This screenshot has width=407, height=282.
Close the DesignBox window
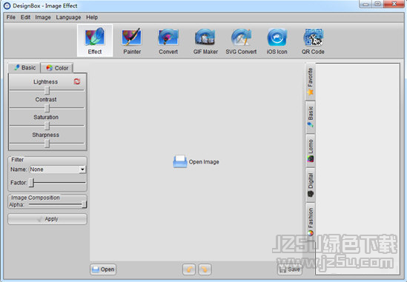tap(394, 4)
